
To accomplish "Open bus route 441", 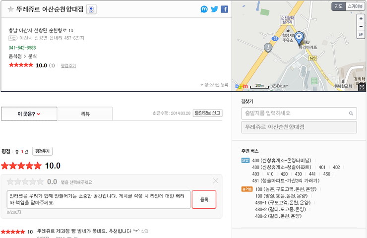I will pyautogui.click(x=312, y=174).
